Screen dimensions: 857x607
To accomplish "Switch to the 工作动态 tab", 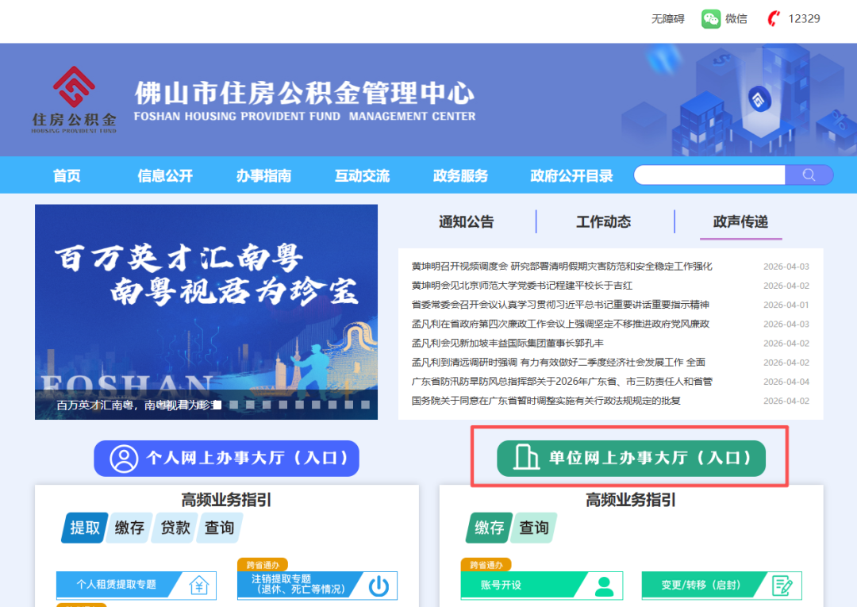I will pos(604,222).
